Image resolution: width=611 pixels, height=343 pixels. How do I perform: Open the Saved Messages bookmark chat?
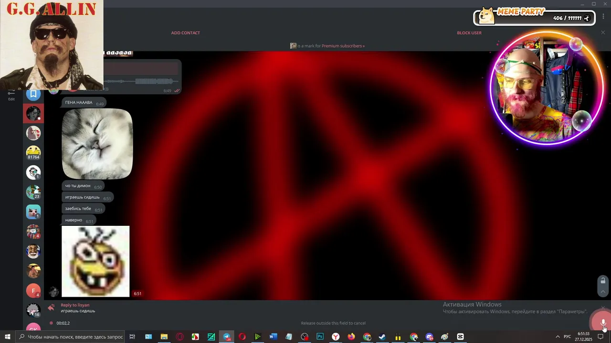point(33,94)
